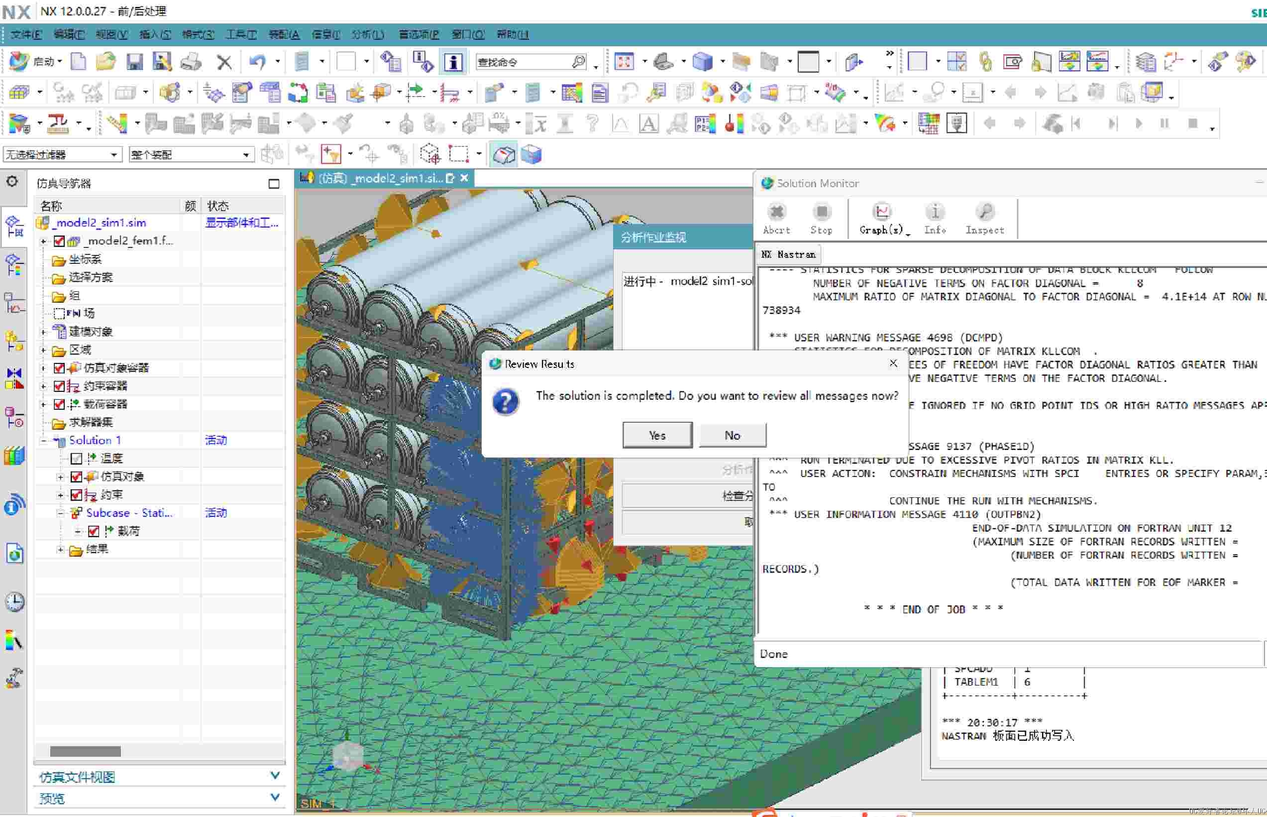Click No in Review Results dialog
This screenshot has height=817, width=1267.
pyautogui.click(x=732, y=435)
